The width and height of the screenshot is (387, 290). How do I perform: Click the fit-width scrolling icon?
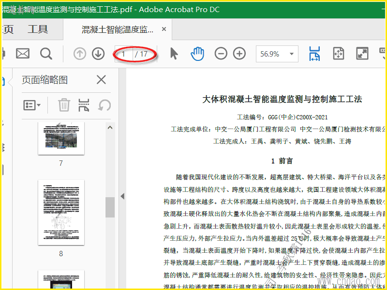point(314,54)
